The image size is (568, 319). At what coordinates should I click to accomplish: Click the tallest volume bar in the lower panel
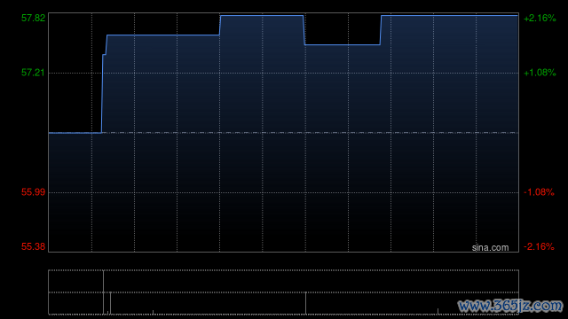point(103,292)
